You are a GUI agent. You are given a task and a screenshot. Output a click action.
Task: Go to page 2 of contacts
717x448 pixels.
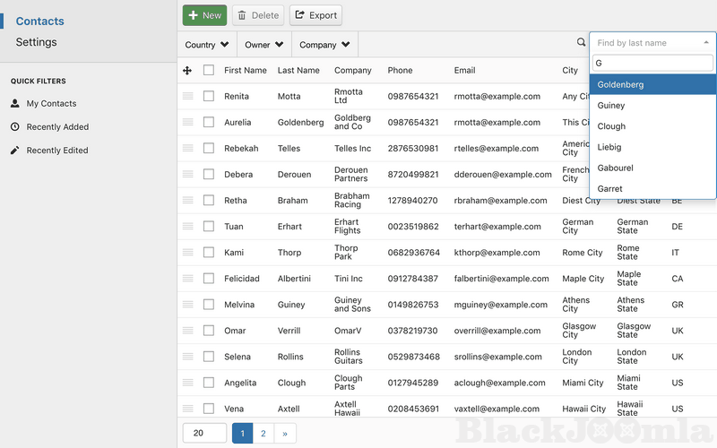pyautogui.click(x=263, y=434)
